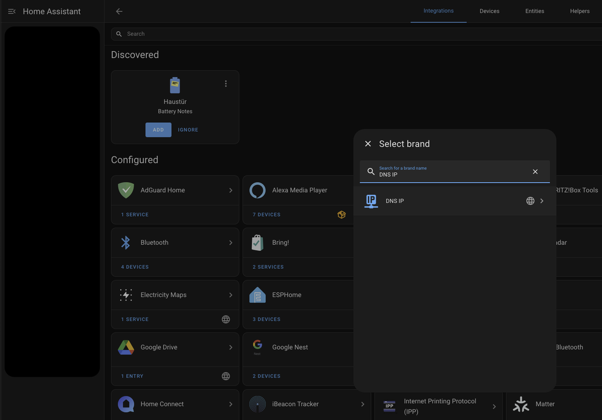This screenshot has height=420, width=602.
Task: Close the Select brand dialog
Action: coord(368,143)
